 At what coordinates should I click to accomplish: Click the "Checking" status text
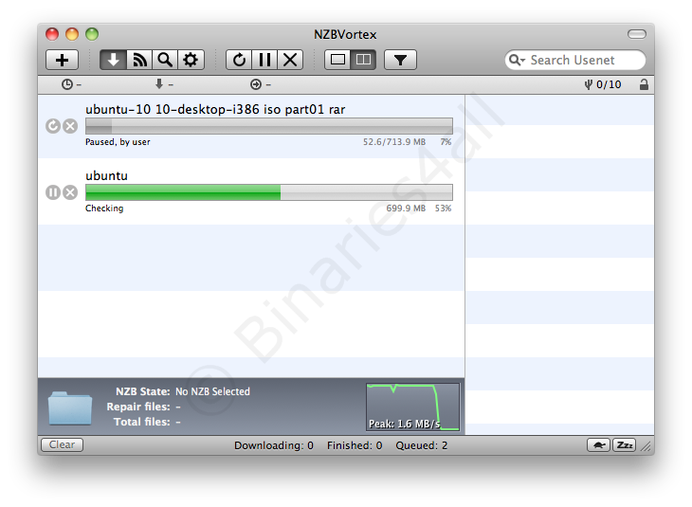point(104,208)
